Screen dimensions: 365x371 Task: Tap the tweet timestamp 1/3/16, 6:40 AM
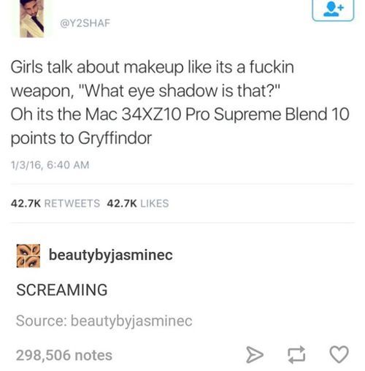pos(50,165)
